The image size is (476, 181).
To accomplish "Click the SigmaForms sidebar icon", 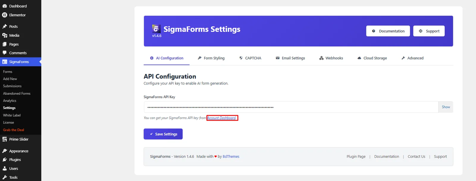I will tap(4, 62).
